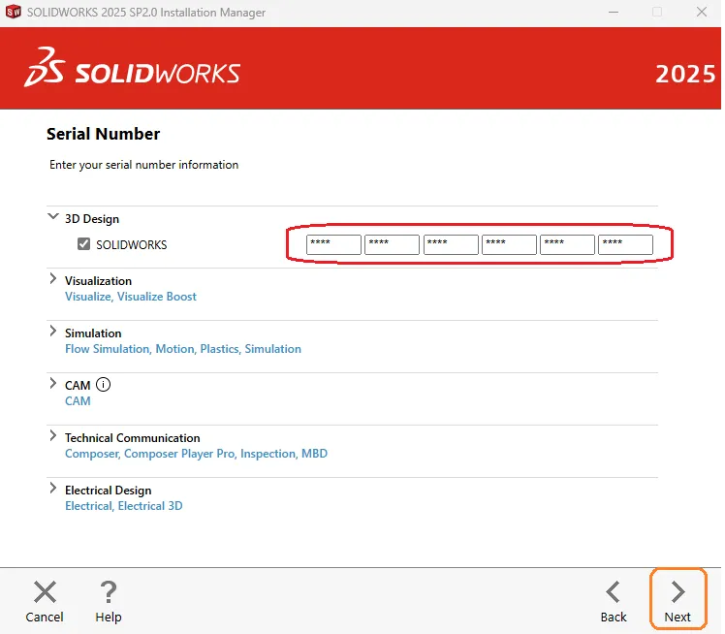Click the fifth serial number field
725x634 pixels.
coord(567,244)
